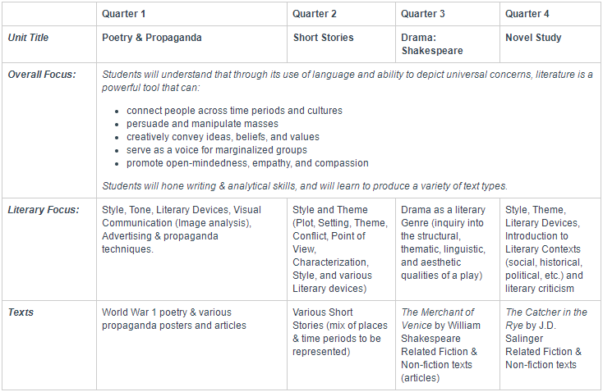Click the Overall Focus row label
Viewport: 603px width, 392px height.
pyautogui.click(x=42, y=75)
